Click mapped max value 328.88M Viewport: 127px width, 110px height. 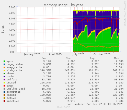(118, 95)
